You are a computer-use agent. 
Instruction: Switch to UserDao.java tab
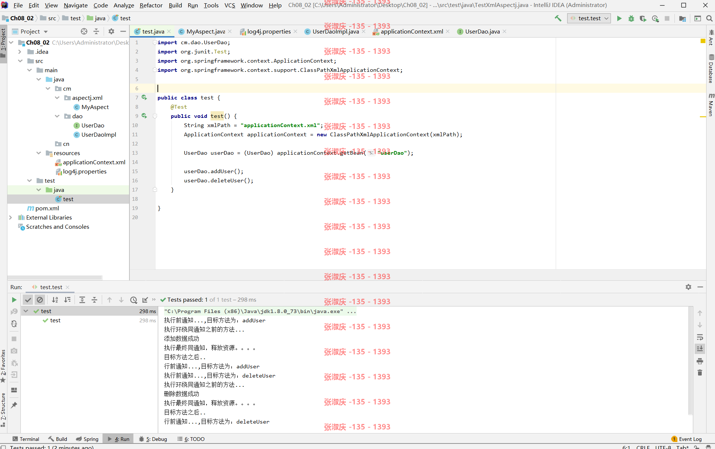pyautogui.click(x=482, y=31)
